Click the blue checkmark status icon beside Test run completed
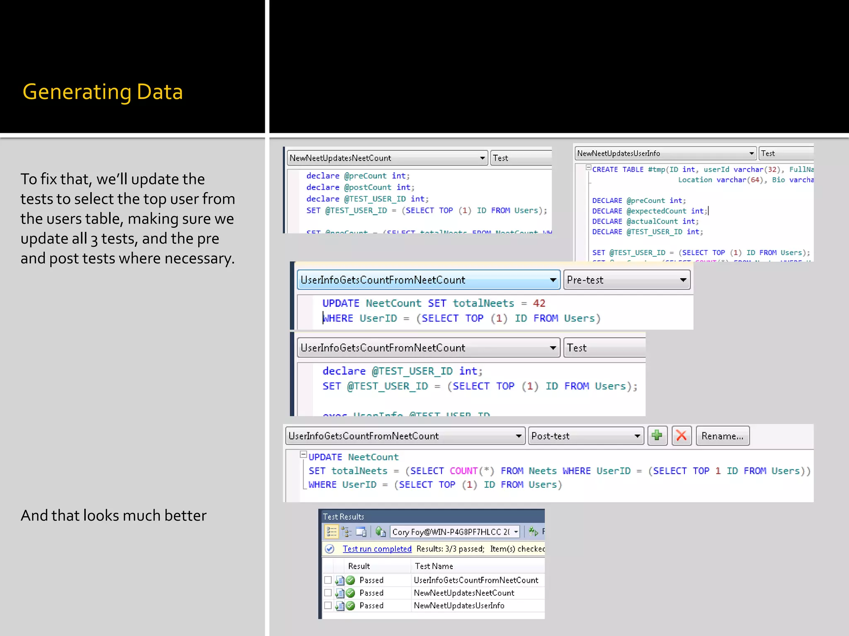 [x=330, y=549]
